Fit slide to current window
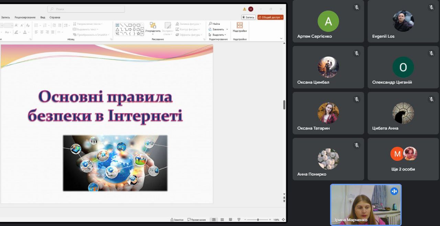The image size is (440, 226). click(283, 219)
